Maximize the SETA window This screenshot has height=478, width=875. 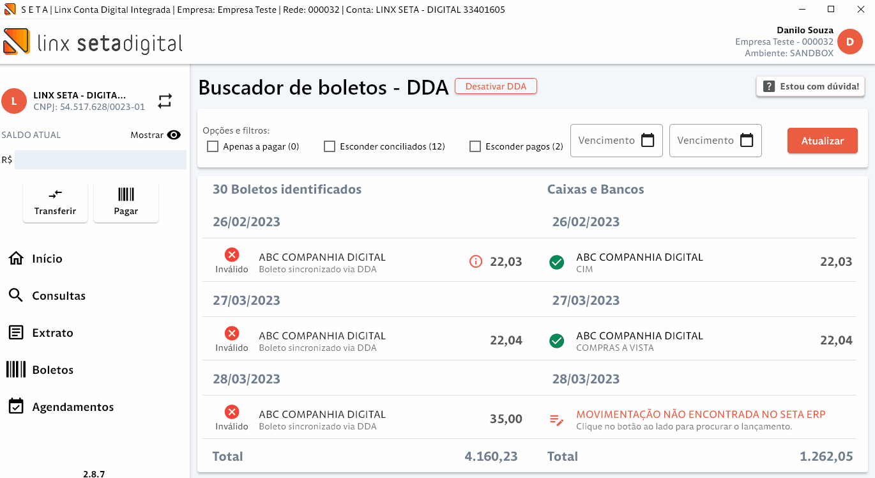[x=831, y=9]
